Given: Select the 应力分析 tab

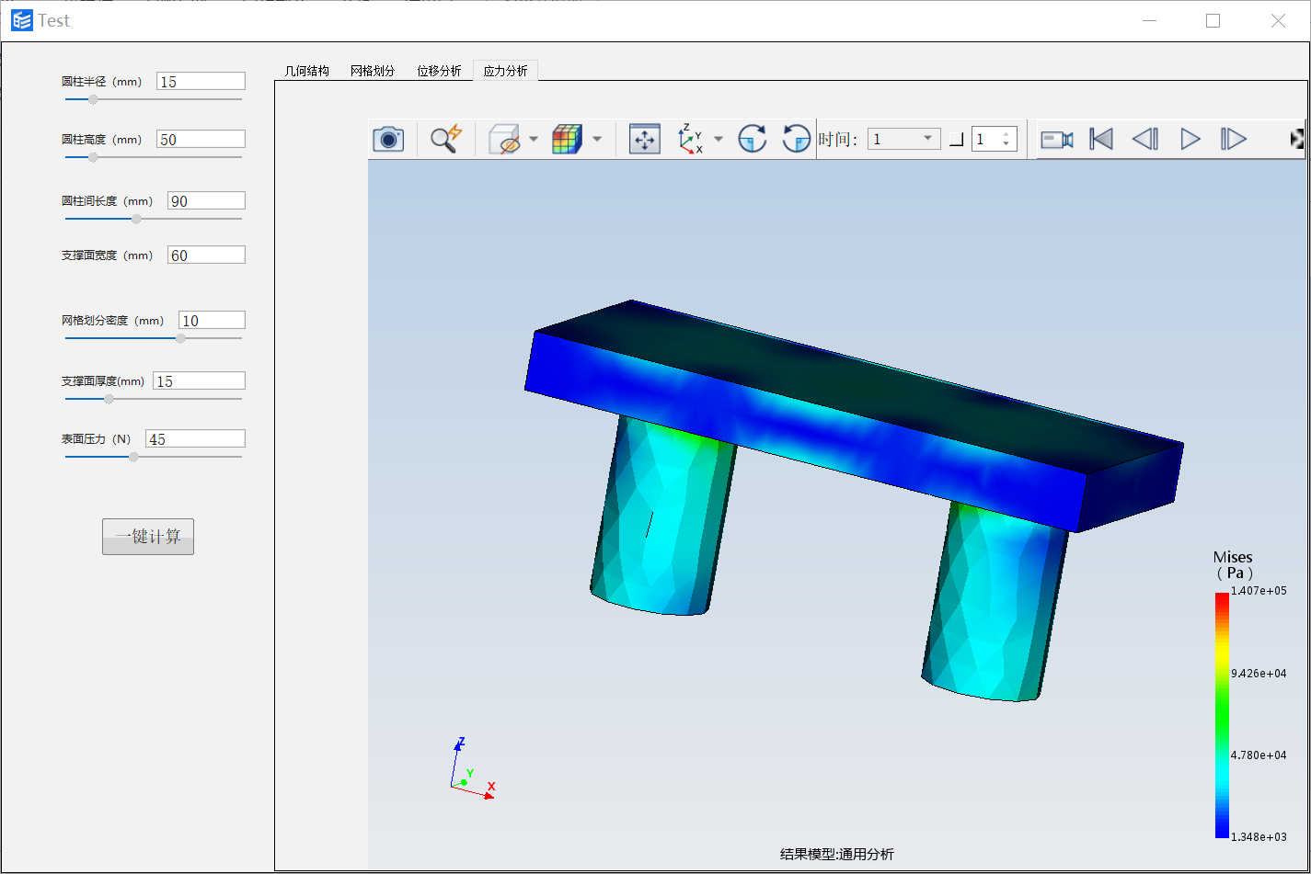Looking at the screenshot, I should [505, 71].
